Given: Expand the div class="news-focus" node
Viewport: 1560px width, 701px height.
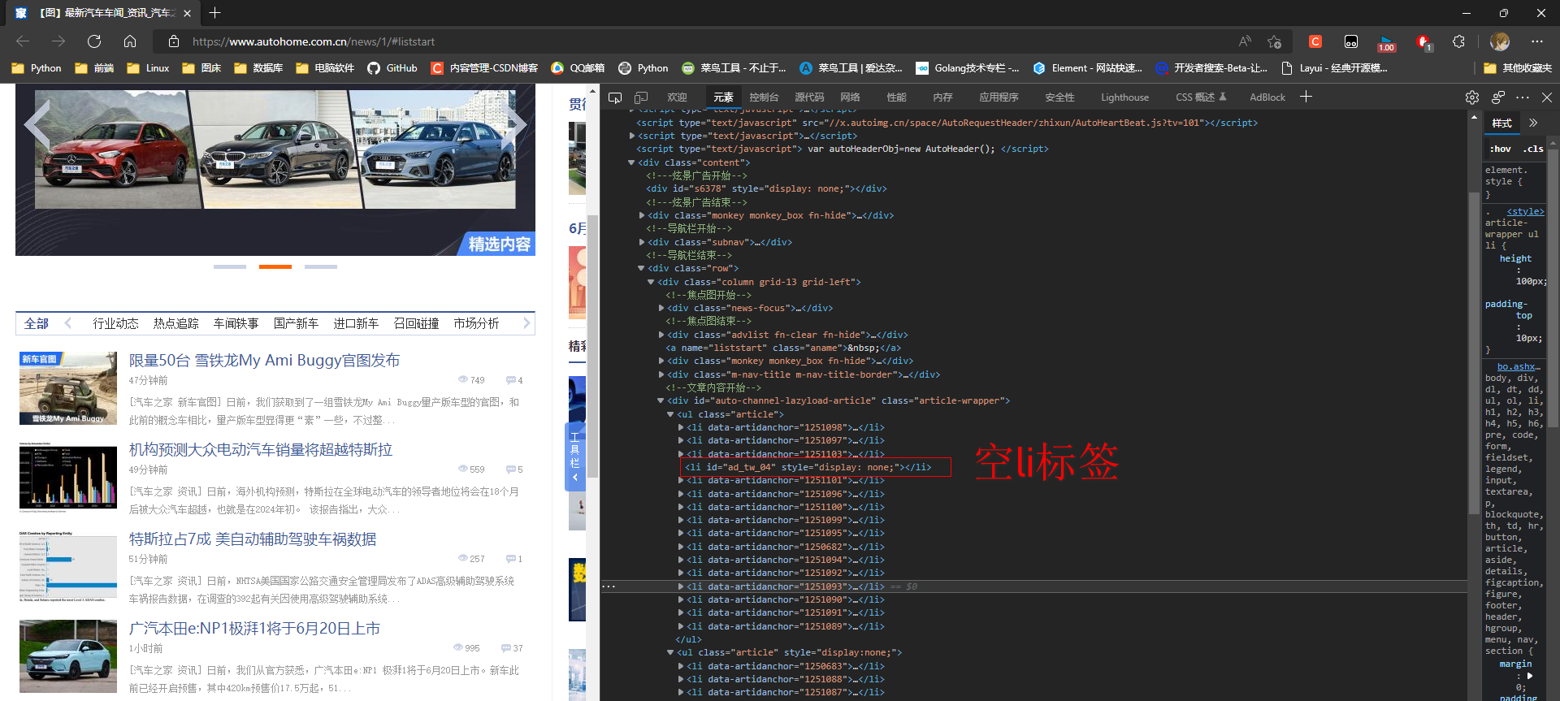Looking at the screenshot, I should tap(661, 308).
